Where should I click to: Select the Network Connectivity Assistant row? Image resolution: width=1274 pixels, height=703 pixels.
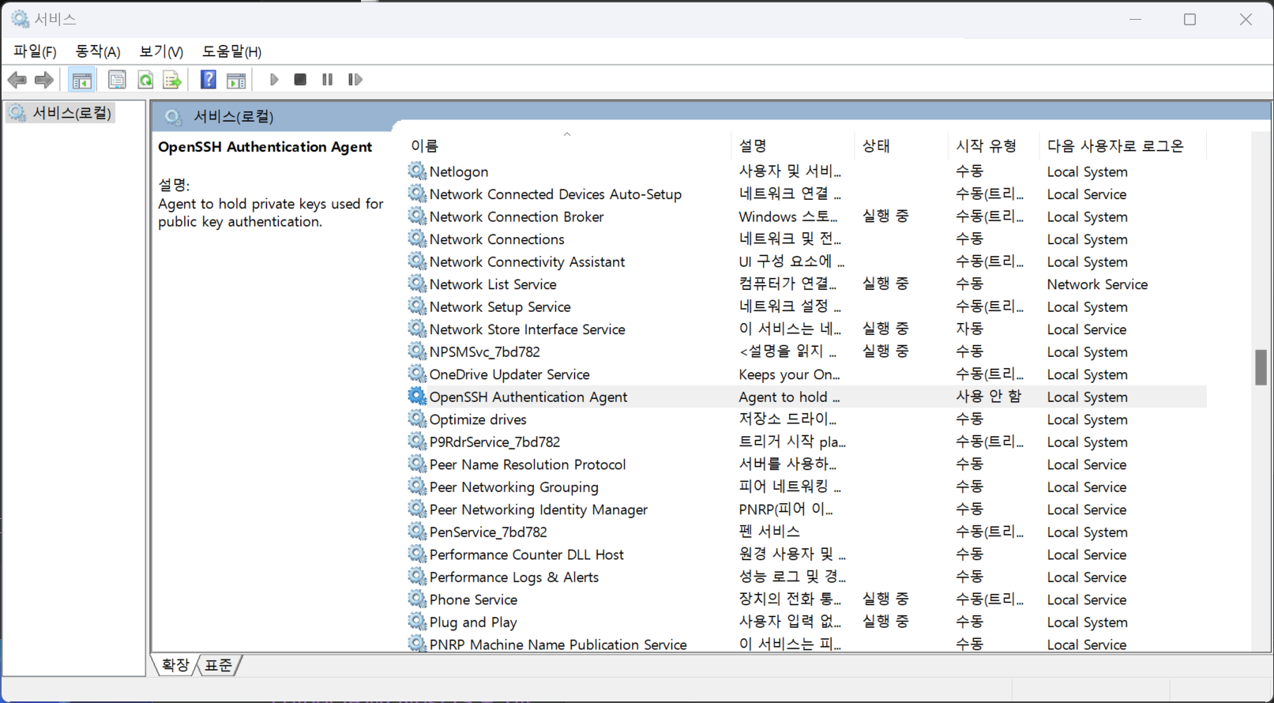806,261
